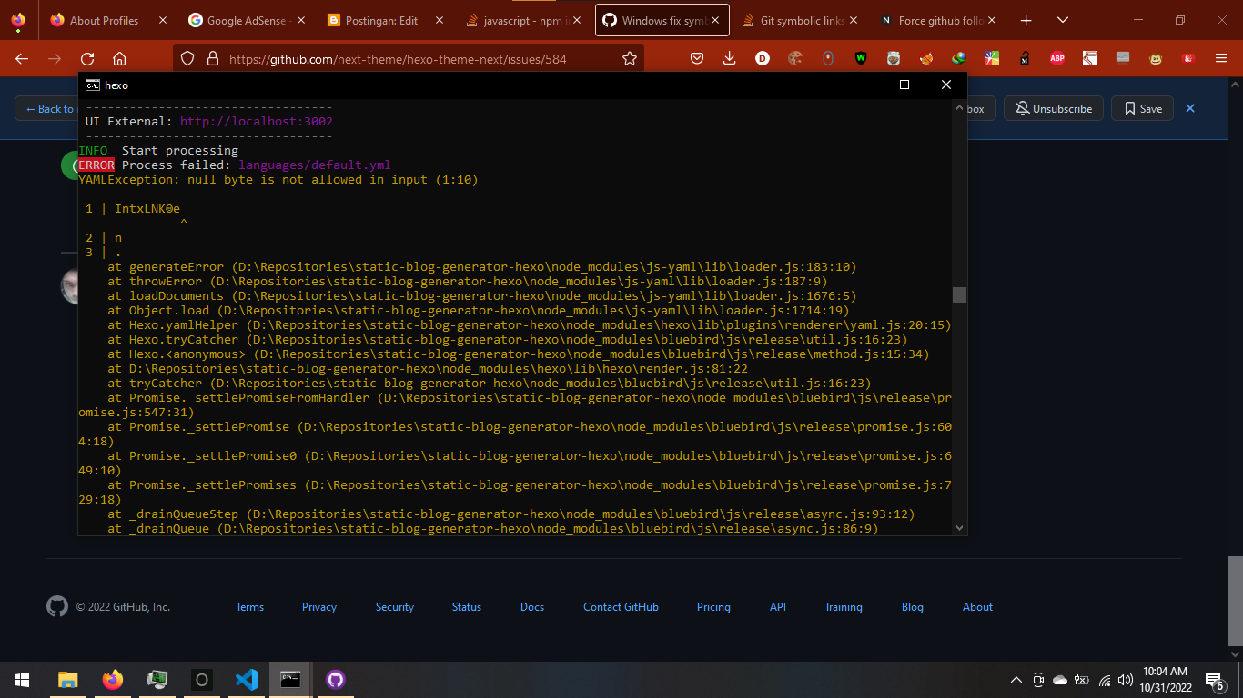Open the list-all-tabs chevron
Screen dimensions: 1243x698
tap(1062, 19)
